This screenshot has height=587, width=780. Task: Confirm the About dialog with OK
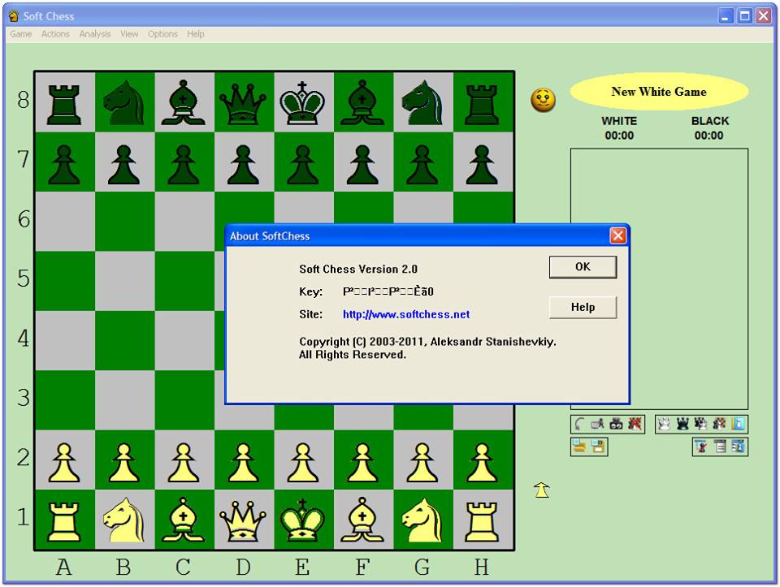coord(583,267)
